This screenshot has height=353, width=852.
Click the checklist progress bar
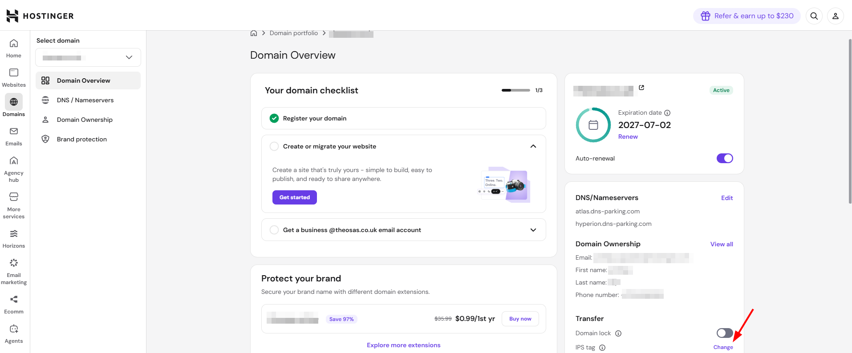(x=516, y=90)
